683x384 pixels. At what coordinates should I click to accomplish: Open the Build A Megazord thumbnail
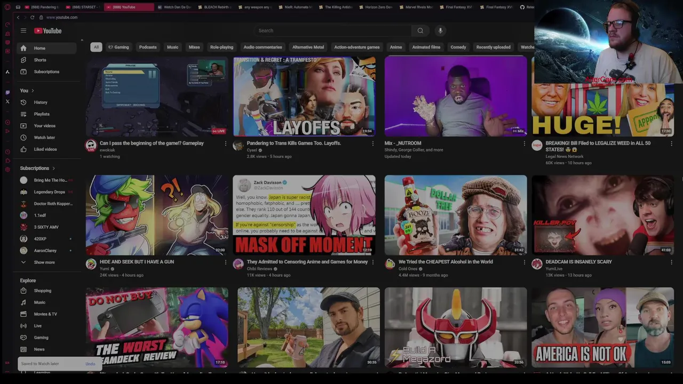point(456,327)
